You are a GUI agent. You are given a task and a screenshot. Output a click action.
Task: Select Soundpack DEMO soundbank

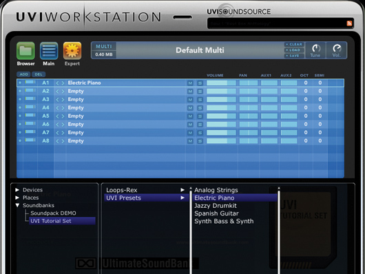click(53, 213)
